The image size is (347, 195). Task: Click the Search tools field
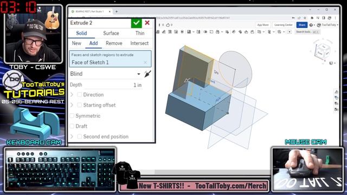point(307,32)
